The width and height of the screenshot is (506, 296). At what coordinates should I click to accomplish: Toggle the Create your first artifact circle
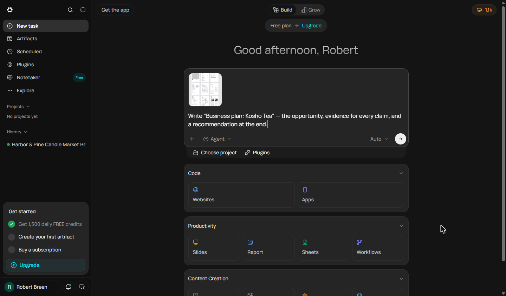tap(12, 237)
